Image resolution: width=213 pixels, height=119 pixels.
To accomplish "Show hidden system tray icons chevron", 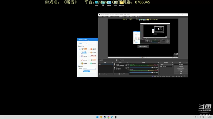I will tap(194, 117).
